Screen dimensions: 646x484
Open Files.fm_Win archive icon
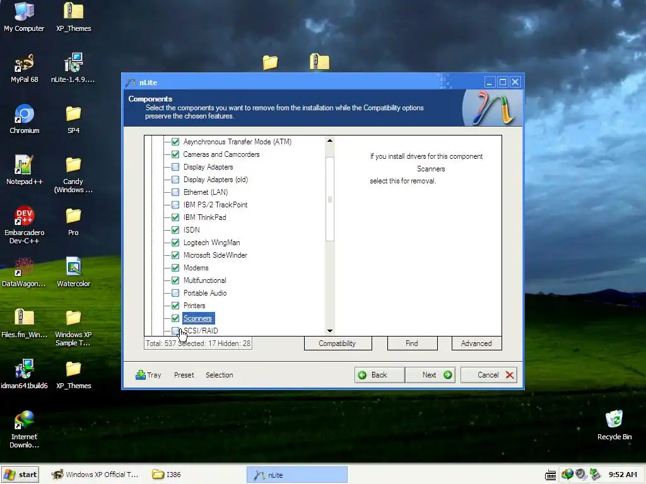coord(24,323)
